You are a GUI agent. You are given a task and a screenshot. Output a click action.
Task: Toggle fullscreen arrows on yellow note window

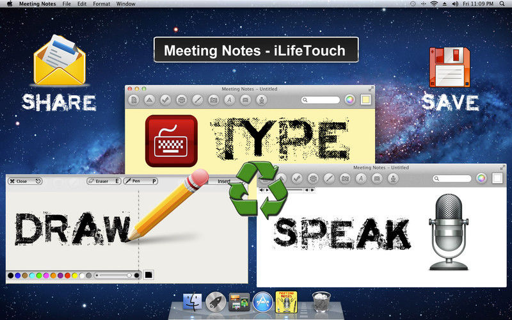[371, 89]
